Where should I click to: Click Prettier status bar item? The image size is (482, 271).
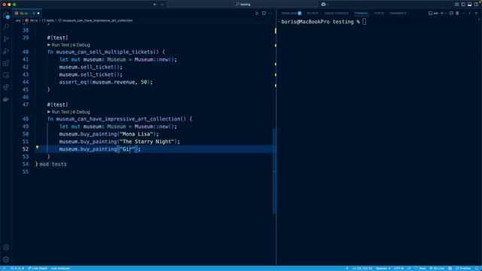[x=463, y=269]
